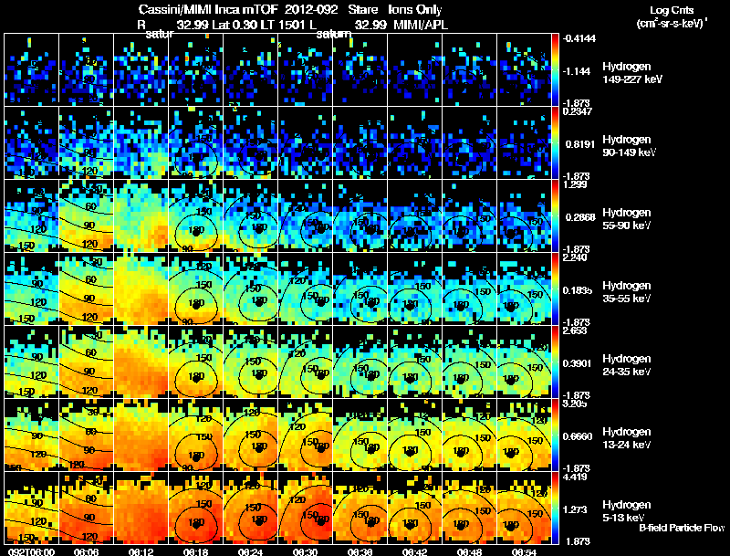Click the Hydrogen 55-90 keV row label
Image resolution: width=730 pixels, height=556 pixels.
click(x=627, y=219)
